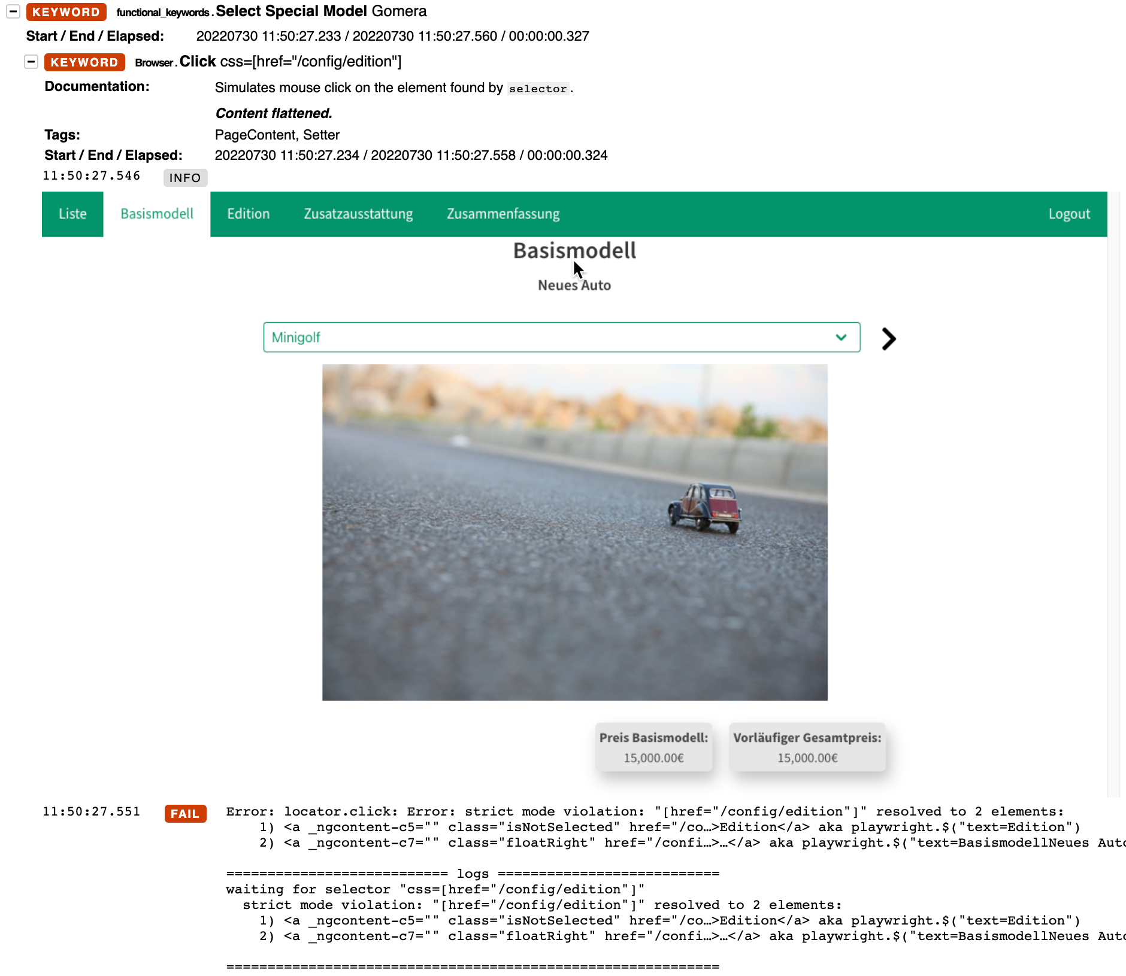Select the Basismodell navigation button
The width and height of the screenshot is (1126, 976).
click(156, 214)
